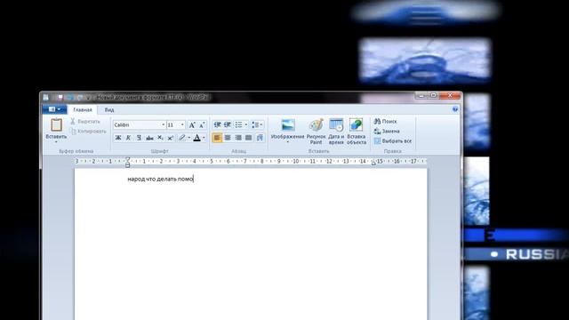Screen dimensions: 569x320
Task: Click the line spacing icon
Action: [x=255, y=124]
